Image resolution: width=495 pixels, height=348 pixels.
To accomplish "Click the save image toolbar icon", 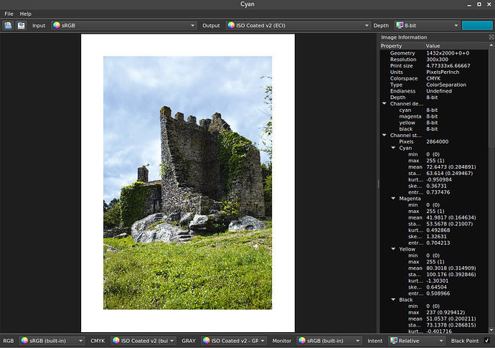I will pos(21,25).
